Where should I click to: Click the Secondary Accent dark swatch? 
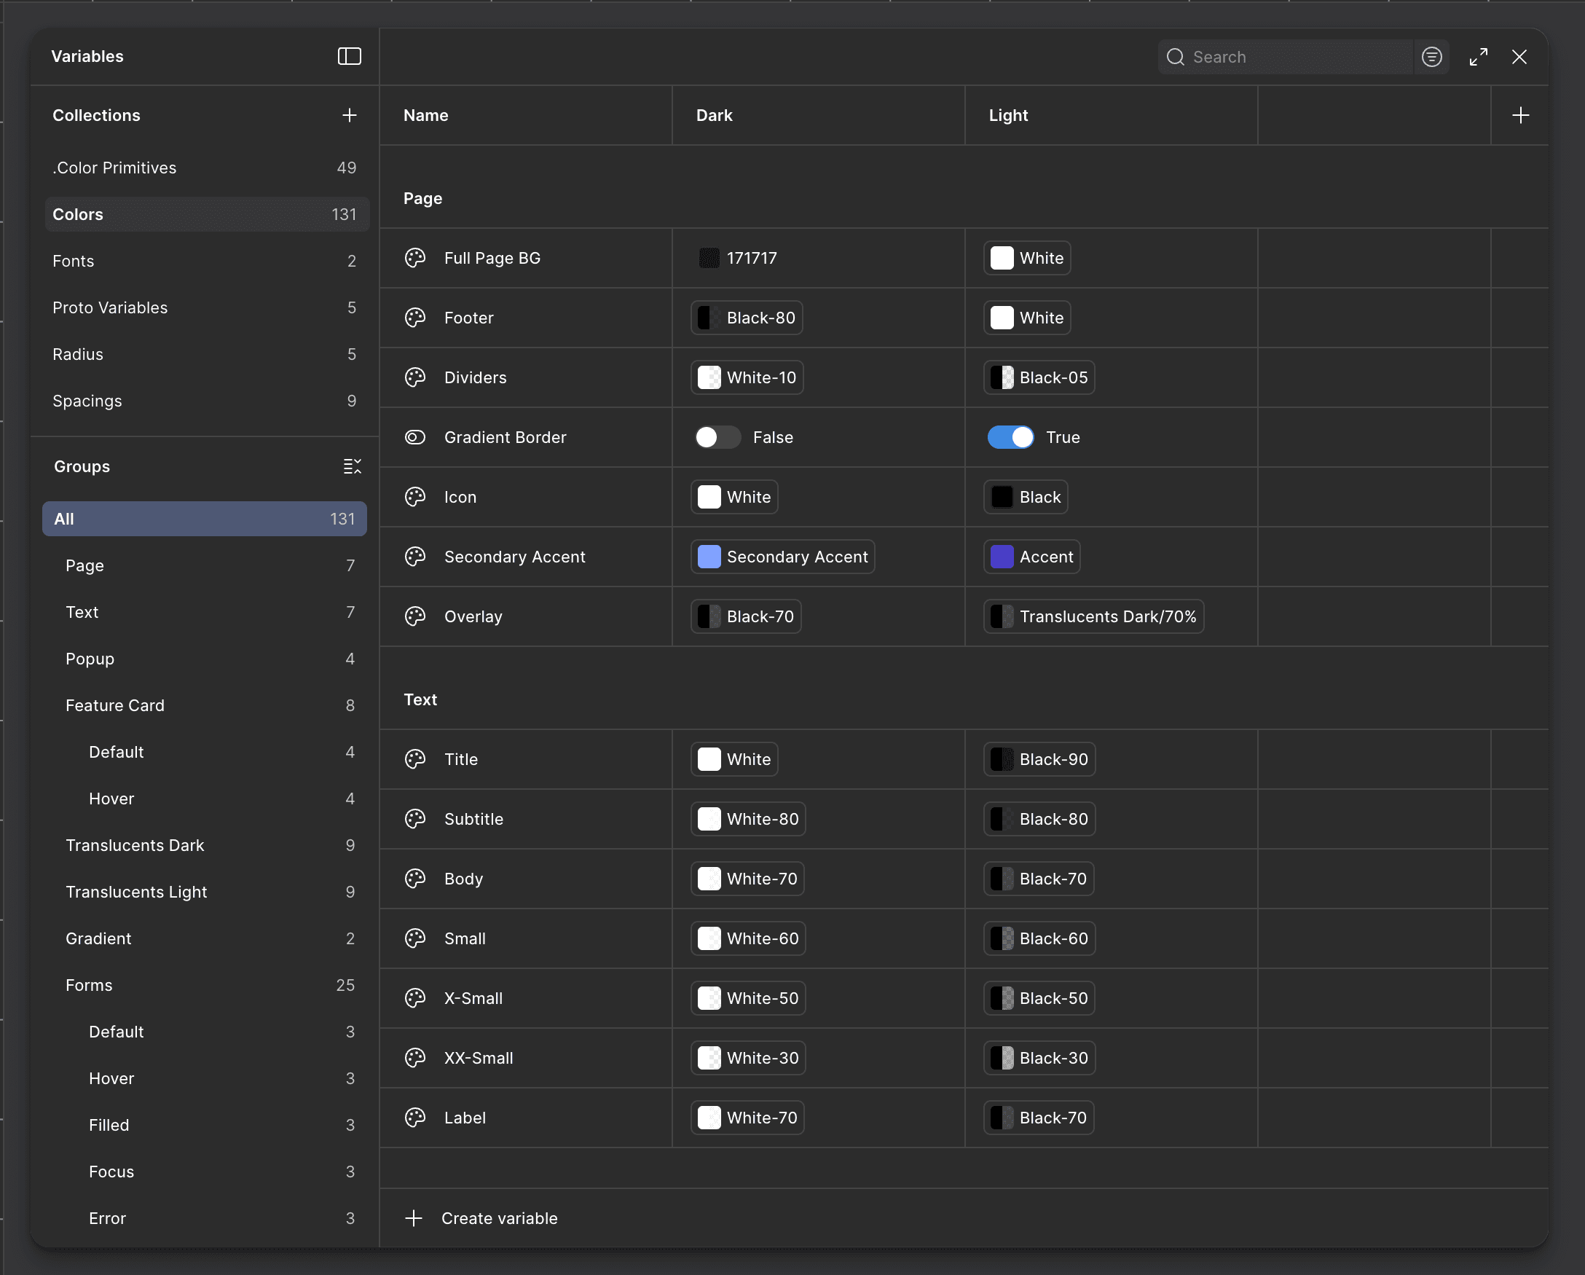click(x=709, y=557)
